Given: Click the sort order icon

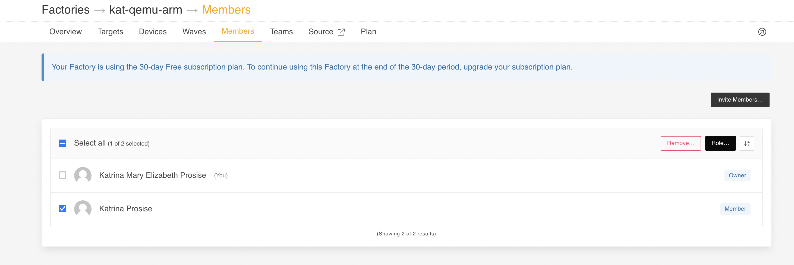Looking at the screenshot, I should pos(747,143).
